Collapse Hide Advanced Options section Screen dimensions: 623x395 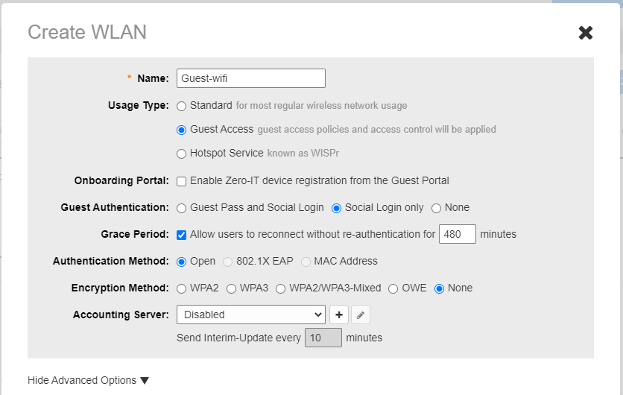click(x=88, y=380)
